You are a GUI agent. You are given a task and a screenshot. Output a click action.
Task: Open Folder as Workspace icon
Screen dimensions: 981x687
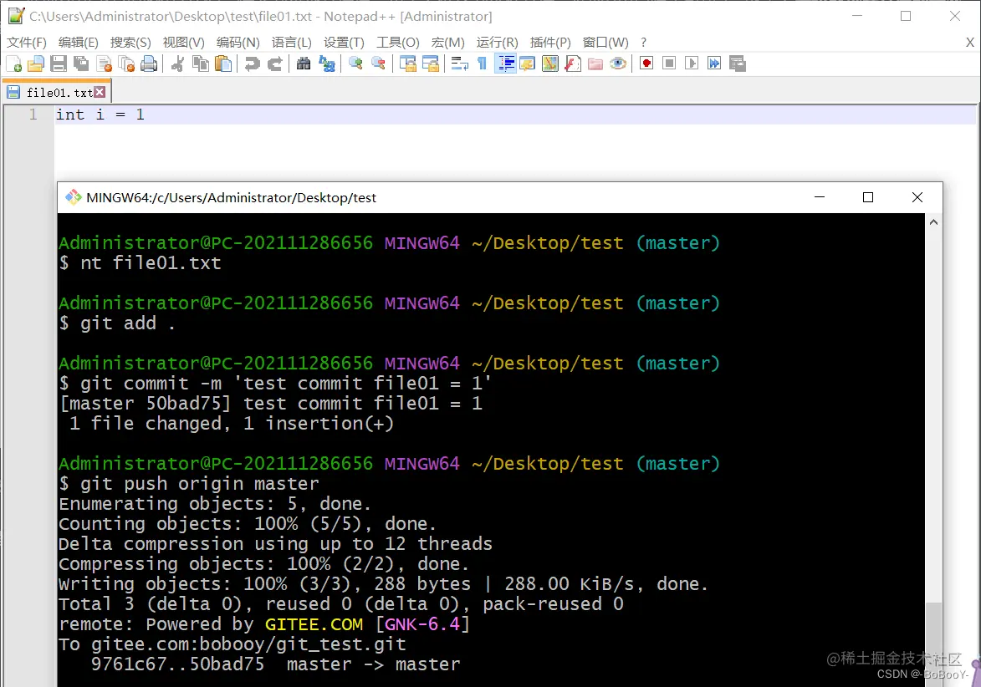(x=595, y=64)
